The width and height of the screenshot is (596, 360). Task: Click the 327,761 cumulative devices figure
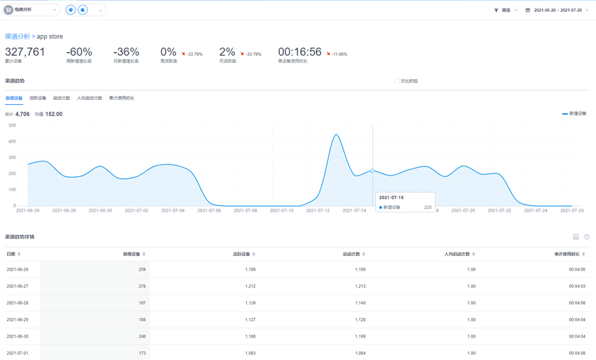25,52
